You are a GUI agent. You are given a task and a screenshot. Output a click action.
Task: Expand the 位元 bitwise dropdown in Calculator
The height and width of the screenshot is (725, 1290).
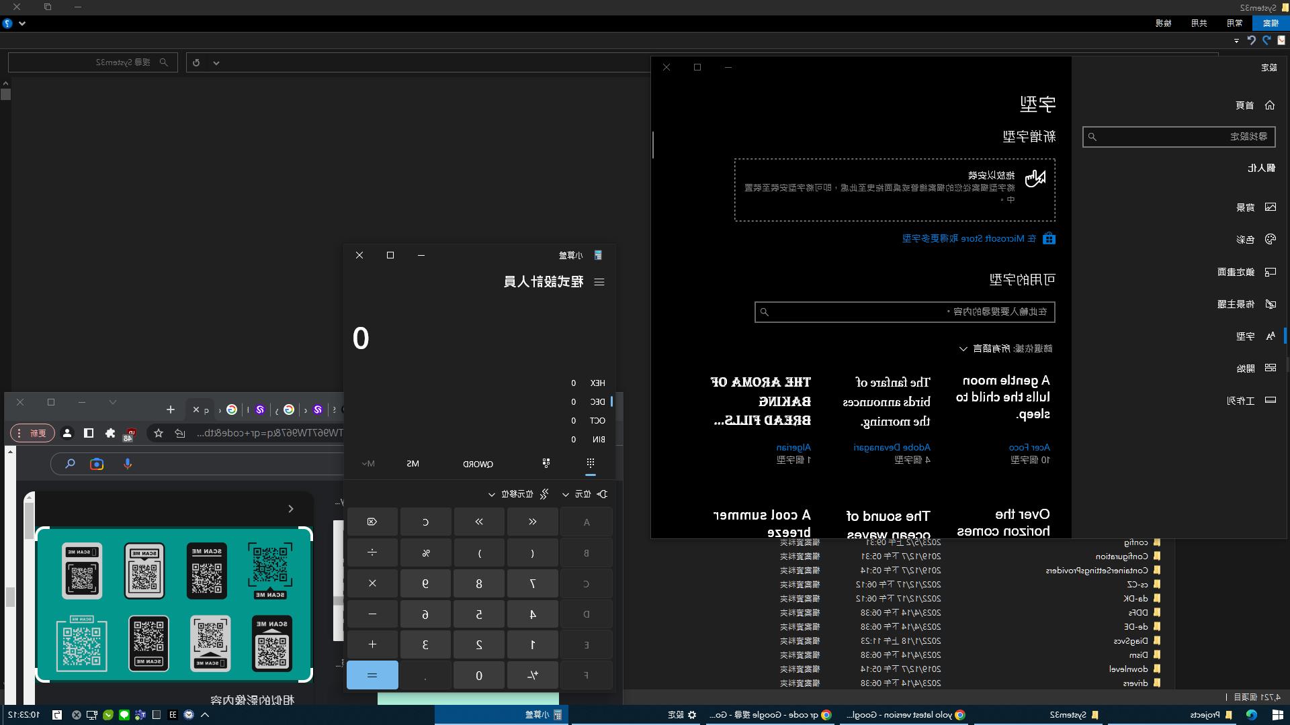coord(584,494)
